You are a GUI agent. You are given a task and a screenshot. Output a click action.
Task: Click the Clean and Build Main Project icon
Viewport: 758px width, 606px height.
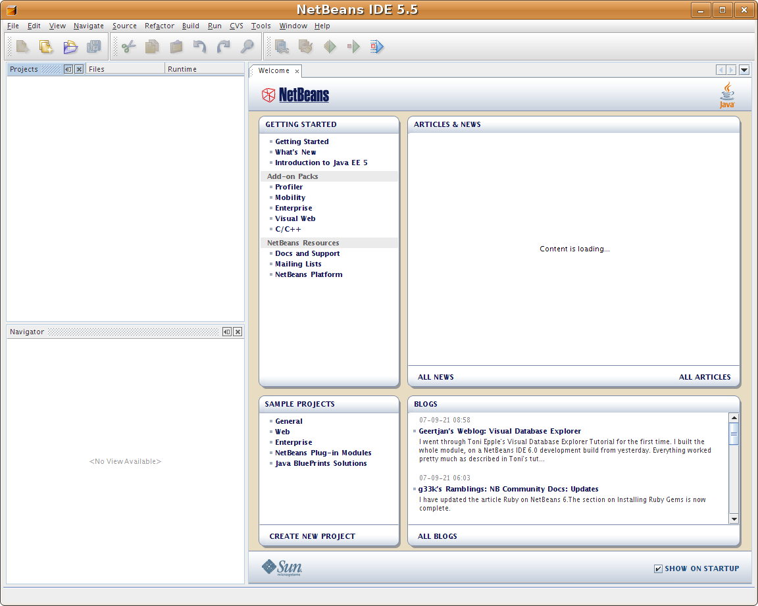[305, 47]
